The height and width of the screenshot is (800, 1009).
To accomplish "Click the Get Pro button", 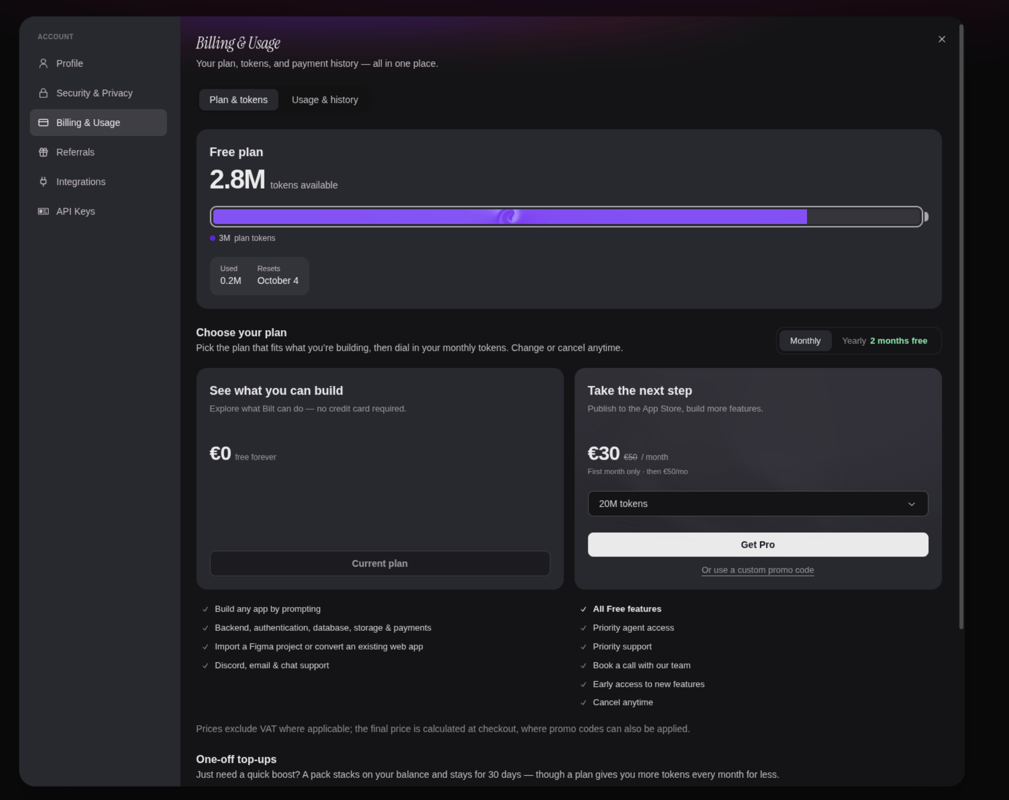I will (758, 545).
